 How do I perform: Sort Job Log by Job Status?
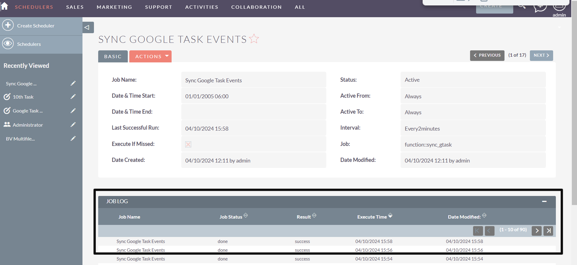pyautogui.click(x=246, y=215)
